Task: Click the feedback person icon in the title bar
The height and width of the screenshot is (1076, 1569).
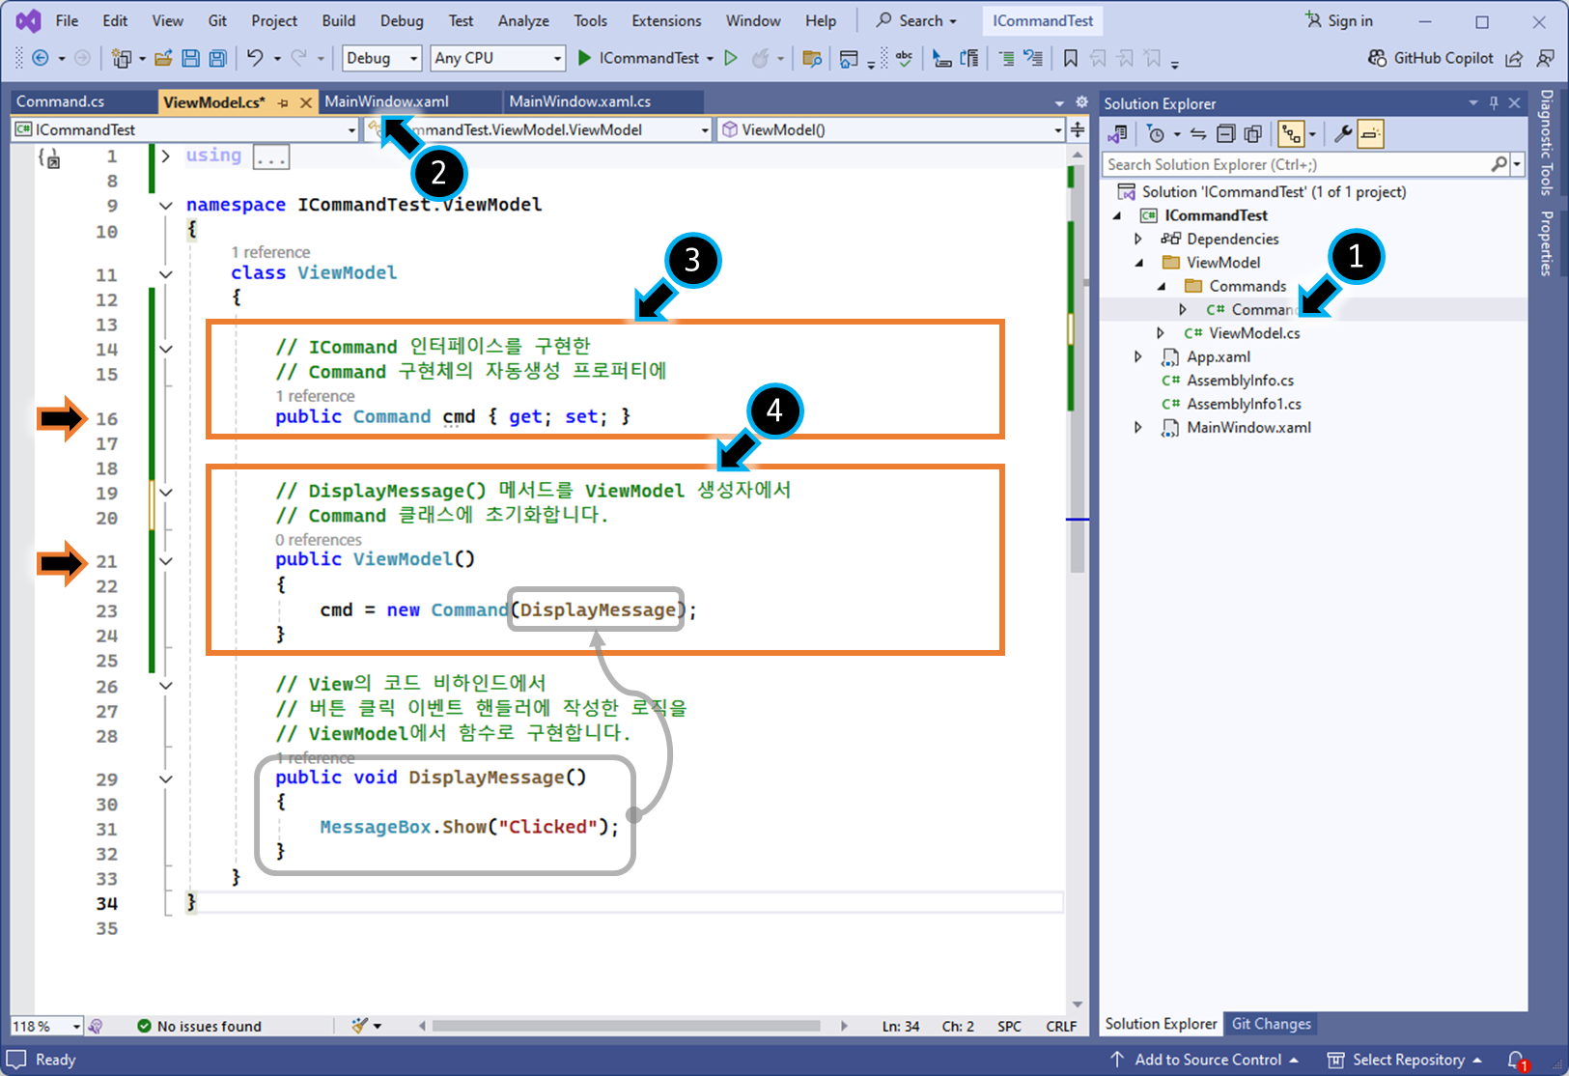Action: [1545, 58]
